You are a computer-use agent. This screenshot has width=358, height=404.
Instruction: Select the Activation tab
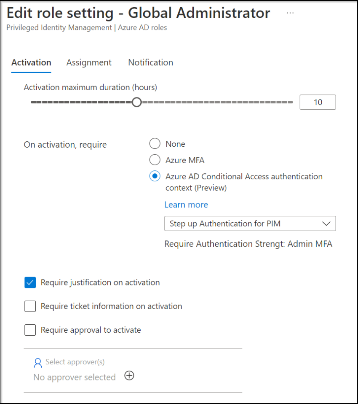31,62
